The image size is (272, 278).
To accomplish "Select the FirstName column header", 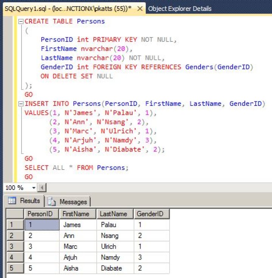I will click(78, 214).
